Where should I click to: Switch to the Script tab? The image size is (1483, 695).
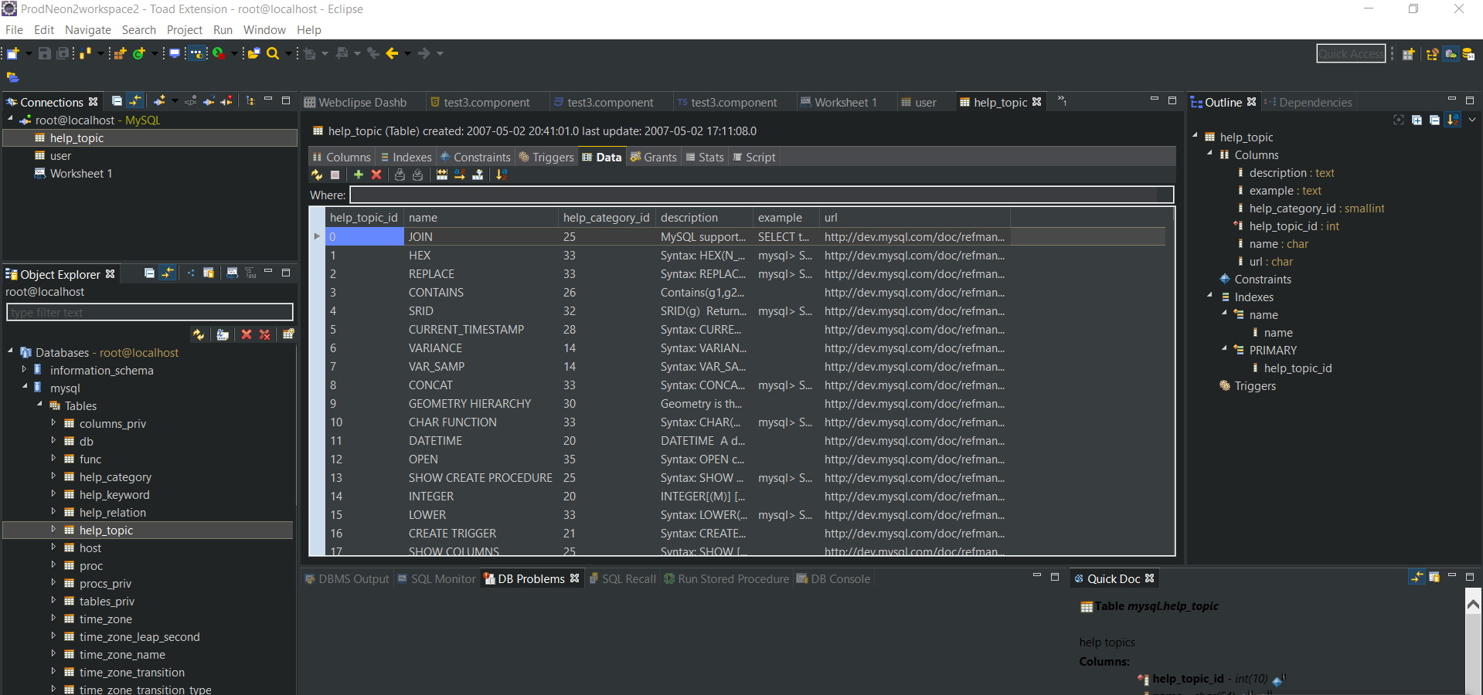point(753,157)
